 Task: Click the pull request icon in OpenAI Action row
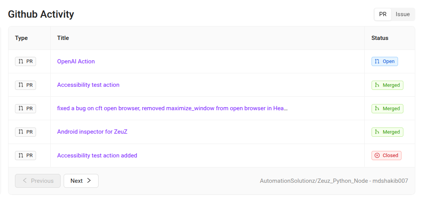coord(21,61)
